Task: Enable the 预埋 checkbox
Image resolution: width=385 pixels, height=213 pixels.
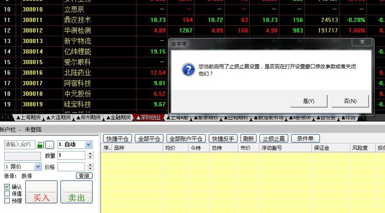Action: point(7,201)
